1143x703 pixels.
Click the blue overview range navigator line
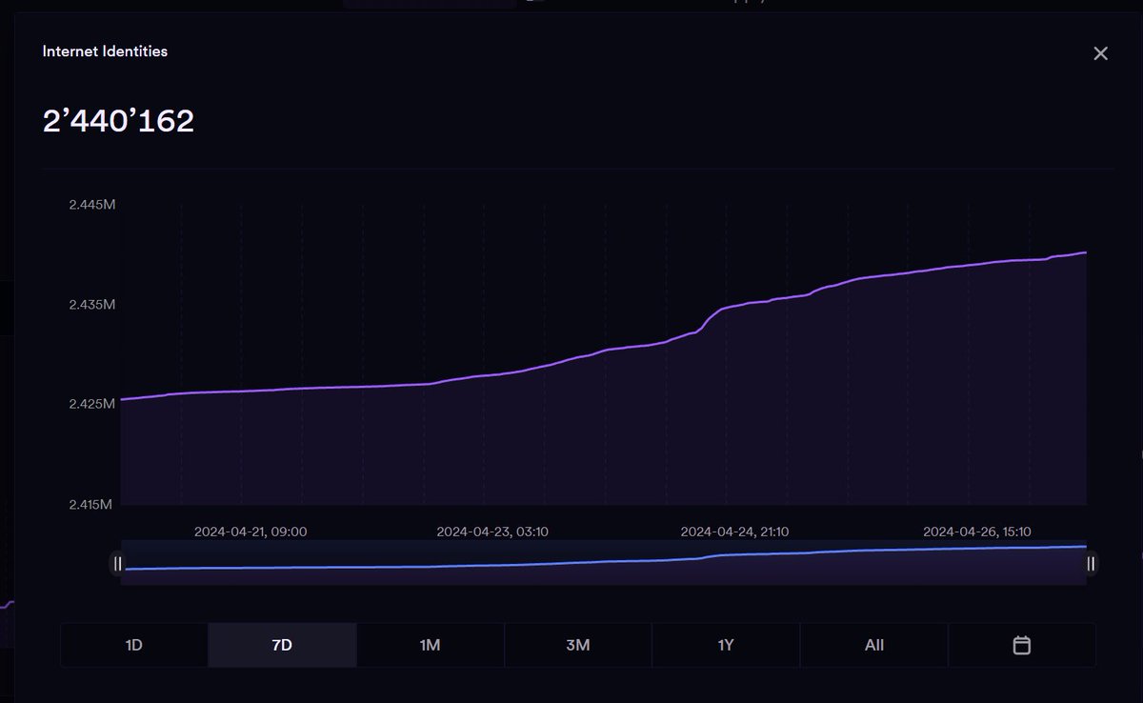point(604,560)
